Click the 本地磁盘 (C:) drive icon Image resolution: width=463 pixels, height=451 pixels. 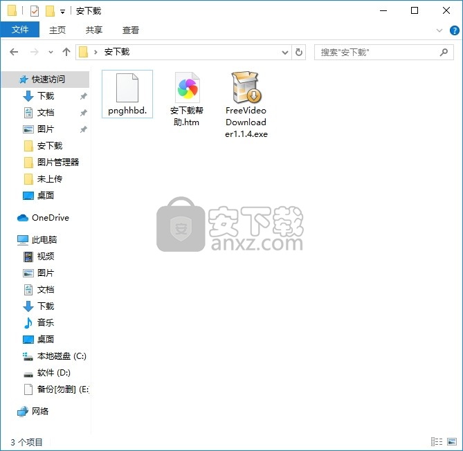click(28, 356)
